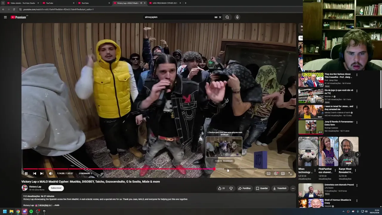
Task: Subscribe to Victory Lap channel
Action: pyautogui.click(x=56, y=188)
